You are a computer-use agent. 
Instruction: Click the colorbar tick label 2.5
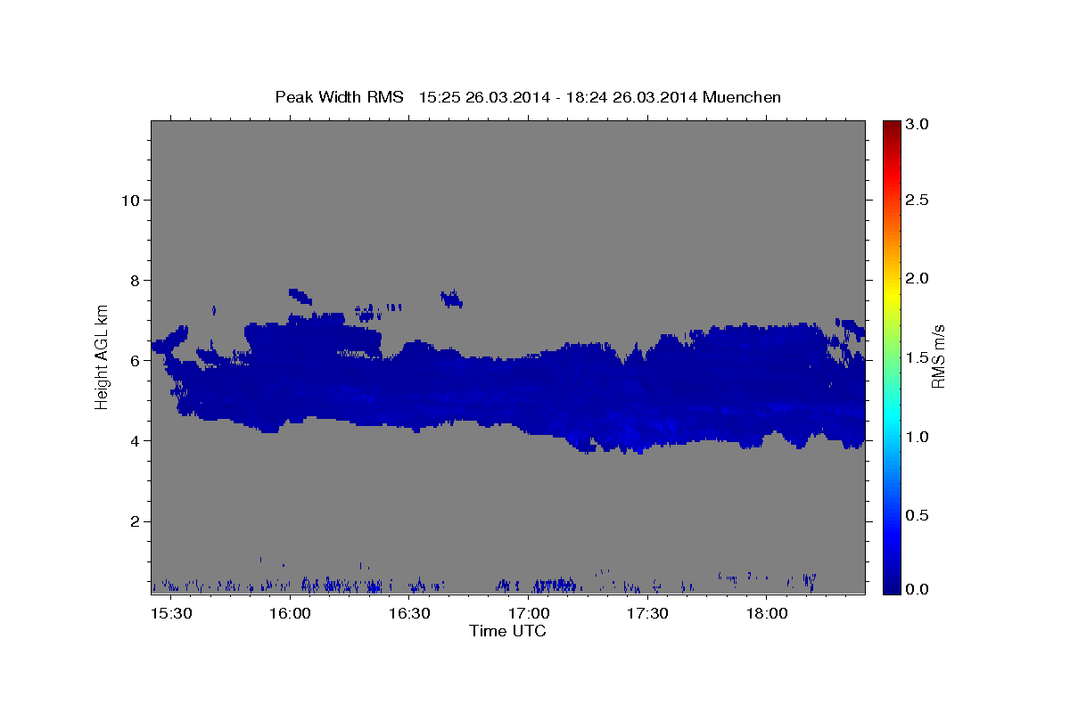tap(918, 200)
